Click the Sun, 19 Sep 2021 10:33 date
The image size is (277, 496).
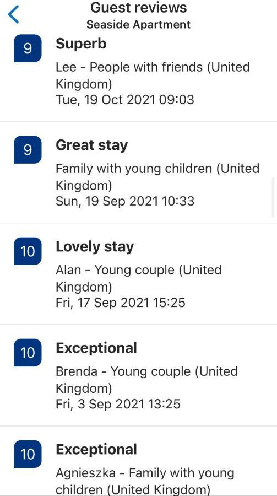click(125, 202)
